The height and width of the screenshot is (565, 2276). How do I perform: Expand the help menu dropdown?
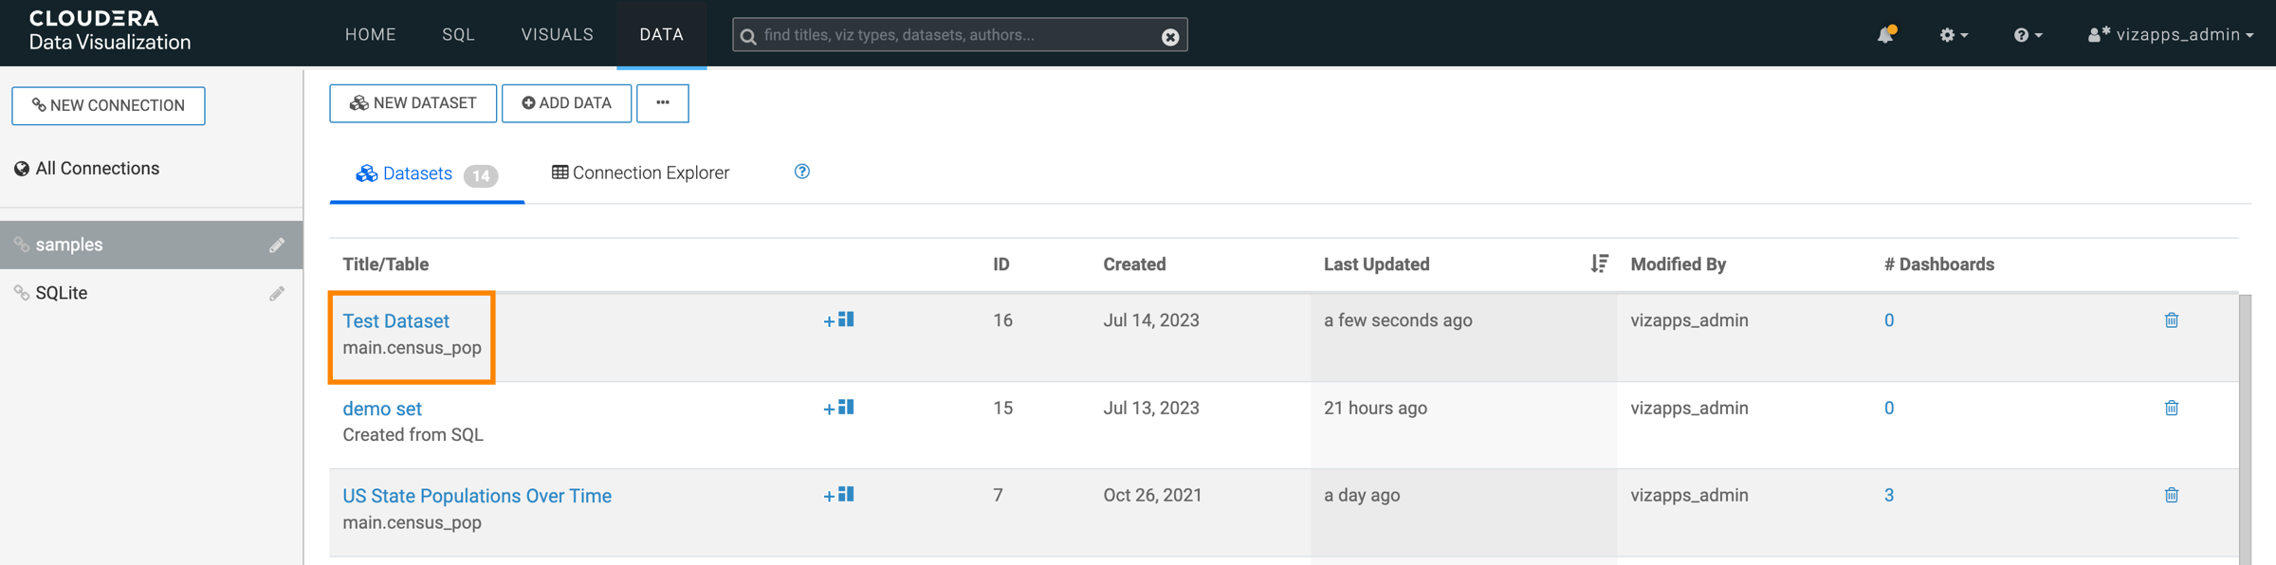[2028, 35]
